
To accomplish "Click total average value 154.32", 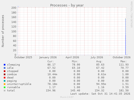I will (x=99, y=91).
